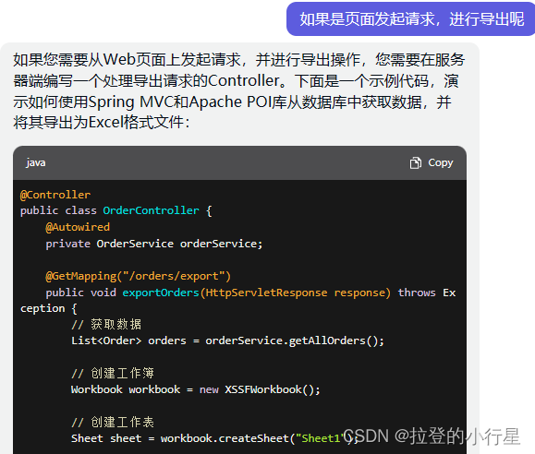Click 'HttpServletResponse response' parameter
The image size is (535, 454).
point(296,293)
